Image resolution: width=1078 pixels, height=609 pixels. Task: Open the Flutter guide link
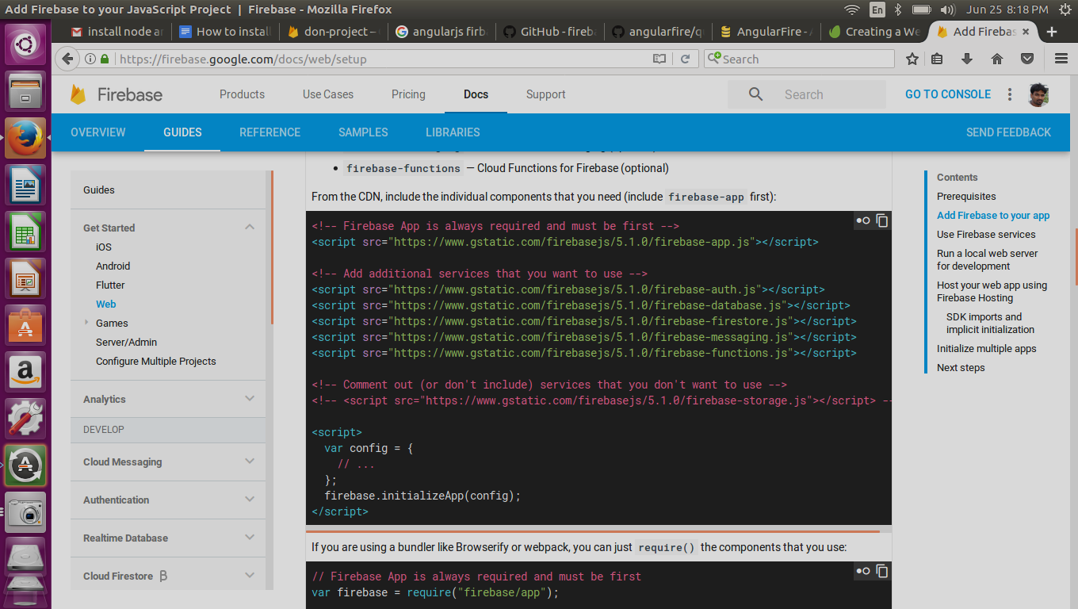[x=110, y=285]
